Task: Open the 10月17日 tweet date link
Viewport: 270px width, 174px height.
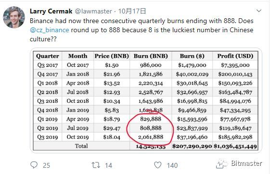Action: [x=132, y=12]
